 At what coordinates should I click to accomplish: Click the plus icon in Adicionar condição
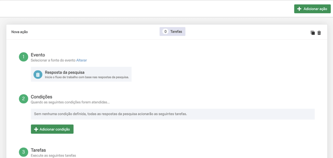coord(36,129)
